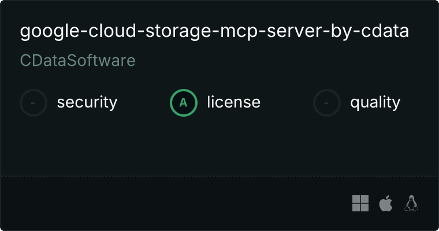Click the empty footer space left of Windows icon
Image resolution: width=439 pixels, height=231 pixels.
tap(173, 203)
